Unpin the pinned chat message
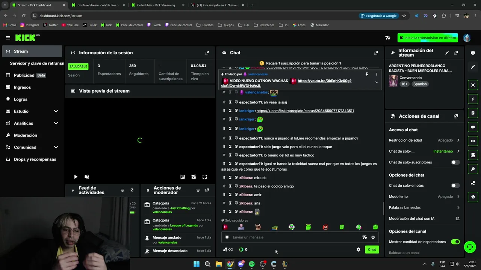 click(367, 74)
